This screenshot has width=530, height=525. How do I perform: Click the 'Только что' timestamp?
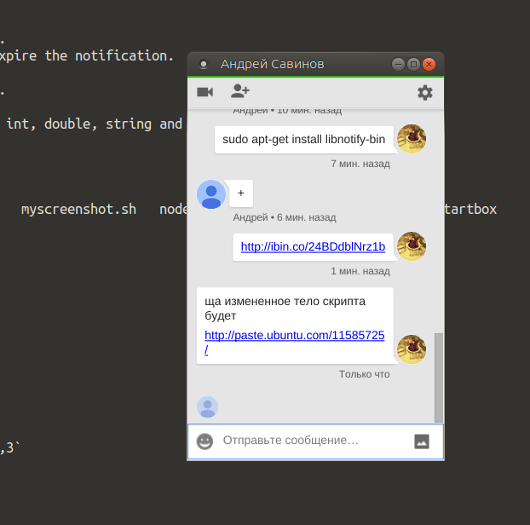(365, 374)
